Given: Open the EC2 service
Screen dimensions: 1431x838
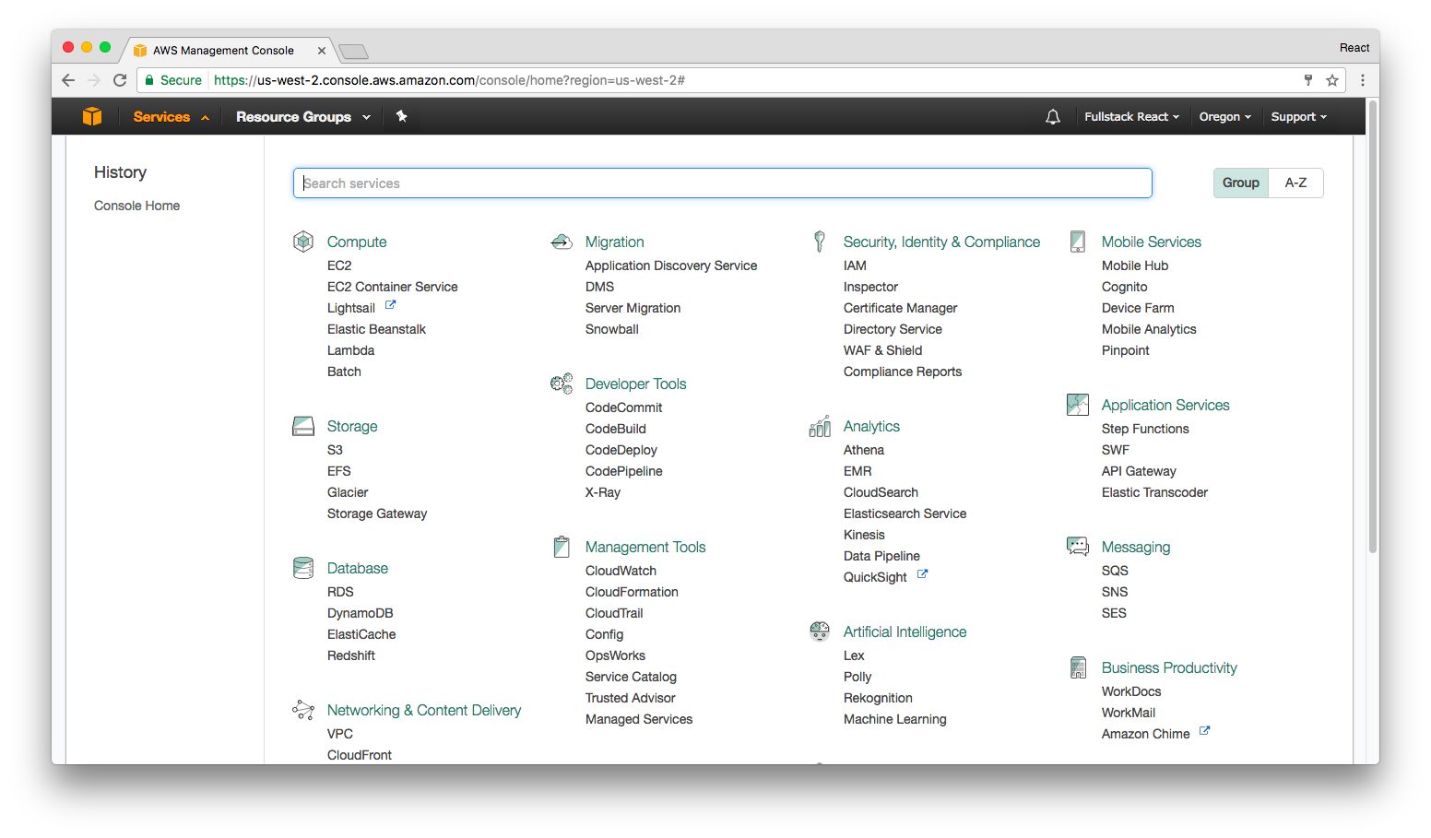Looking at the screenshot, I should 339,266.
